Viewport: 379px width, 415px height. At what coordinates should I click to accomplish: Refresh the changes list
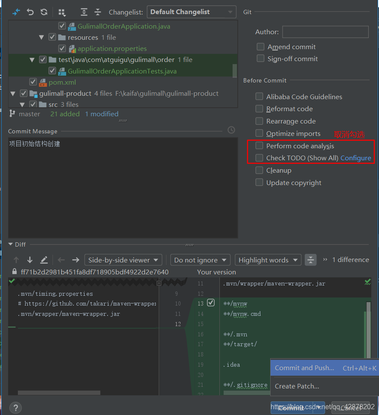[x=44, y=12]
